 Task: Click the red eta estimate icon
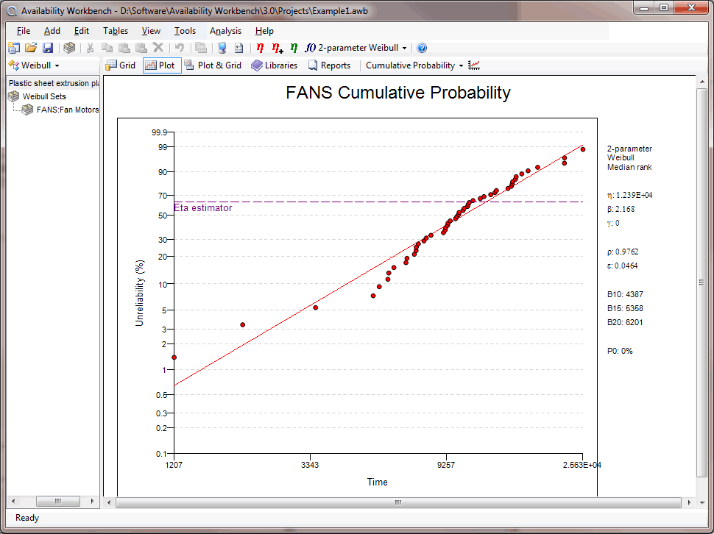(260, 48)
